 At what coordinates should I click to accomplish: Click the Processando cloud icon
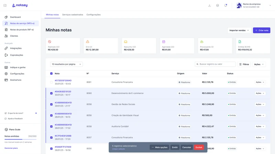pyautogui.click(x=202, y=42)
